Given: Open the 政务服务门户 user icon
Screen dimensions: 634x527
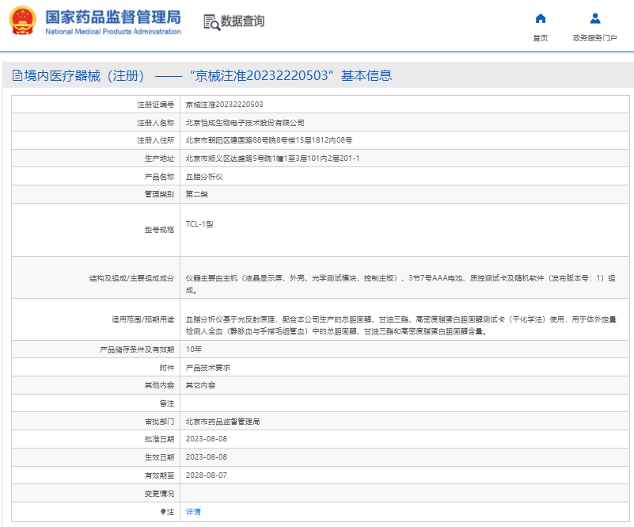Looking at the screenshot, I should [595, 18].
